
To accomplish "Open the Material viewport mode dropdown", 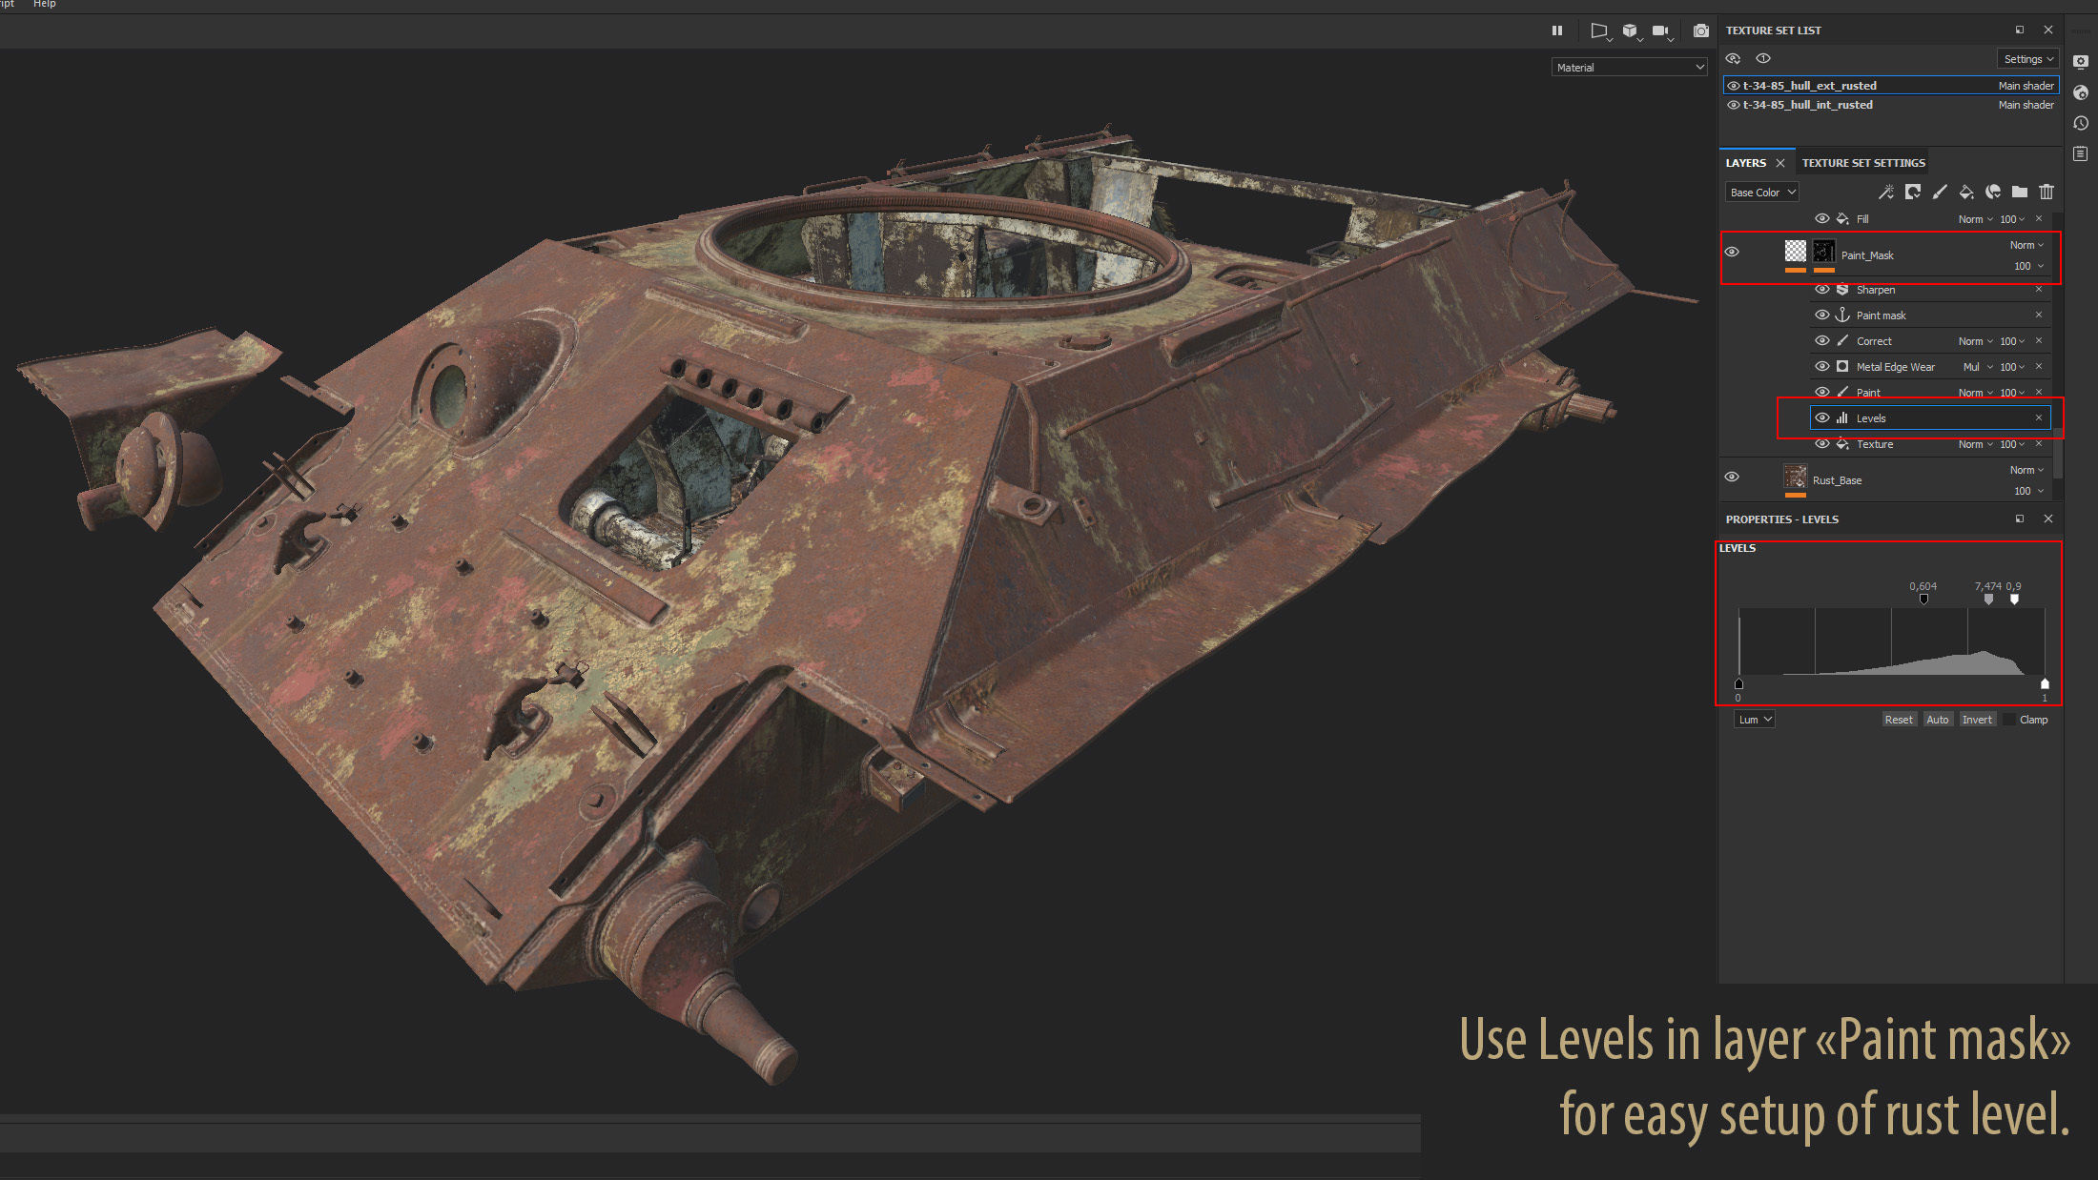I will pos(1629,68).
